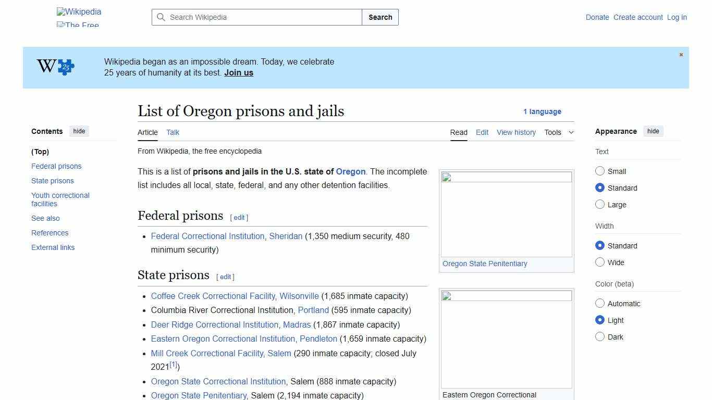Click reference link [1] after Mill Creek

pyautogui.click(x=174, y=364)
